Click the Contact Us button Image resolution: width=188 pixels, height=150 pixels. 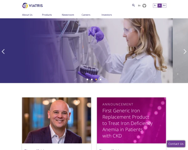pos(176,144)
